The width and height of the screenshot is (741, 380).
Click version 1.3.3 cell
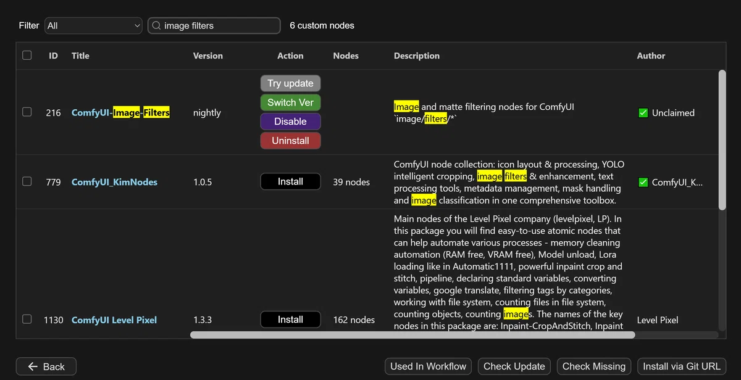(x=203, y=320)
